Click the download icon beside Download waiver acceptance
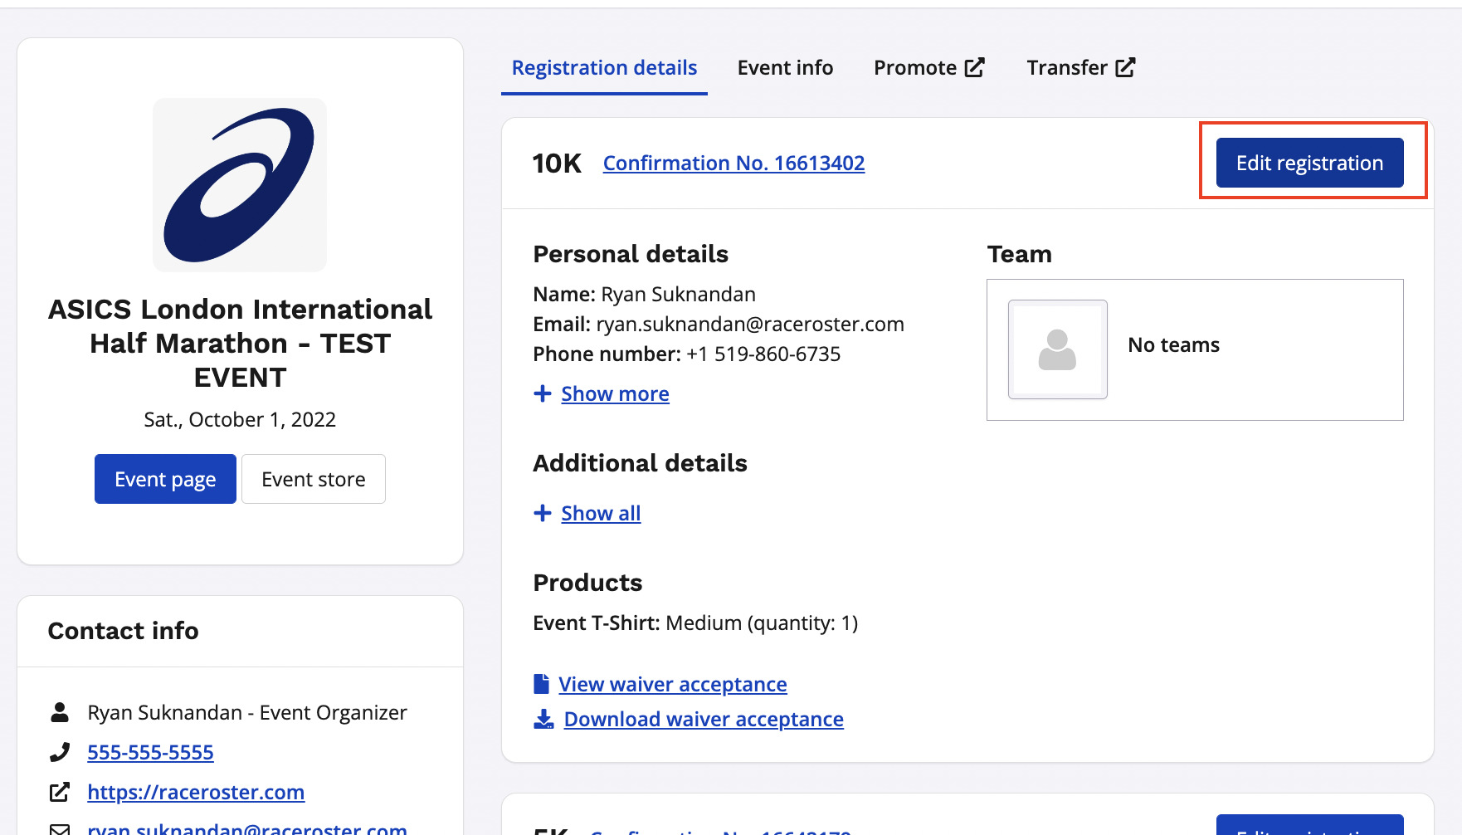The image size is (1462, 835). [543, 719]
